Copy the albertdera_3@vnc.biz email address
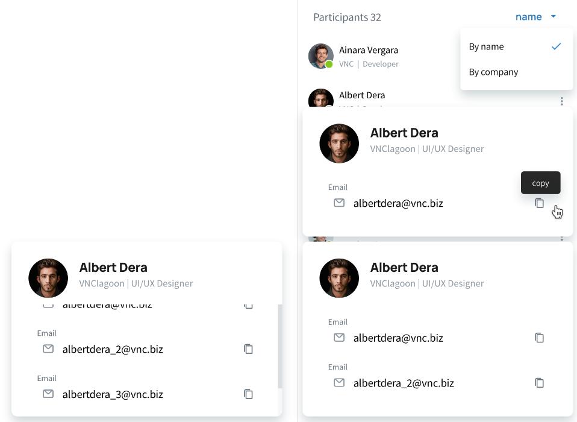The height and width of the screenshot is (422, 577). click(x=248, y=394)
